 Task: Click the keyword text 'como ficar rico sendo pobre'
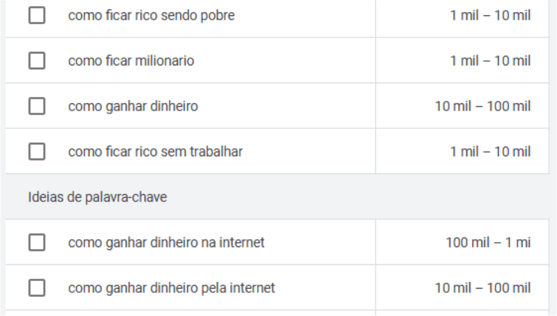151,15
